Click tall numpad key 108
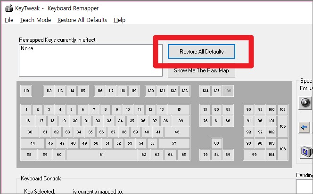 (x=282, y=149)
